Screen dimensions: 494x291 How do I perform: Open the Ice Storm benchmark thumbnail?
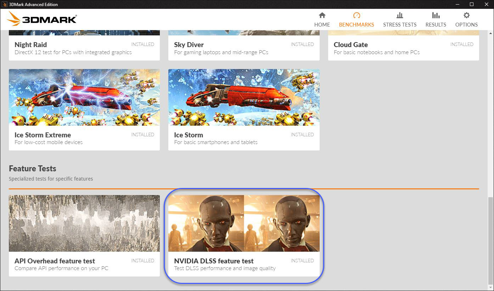click(x=244, y=97)
